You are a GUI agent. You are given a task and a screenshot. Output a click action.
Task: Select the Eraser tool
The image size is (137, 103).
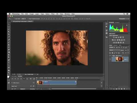point(9,50)
